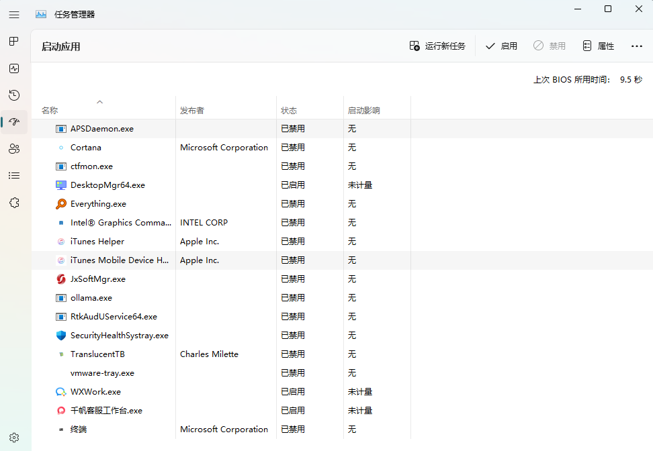This screenshot has width=653, height=451.
Task: Open the more options ellipsis menu
Action: tap(637, 46)
